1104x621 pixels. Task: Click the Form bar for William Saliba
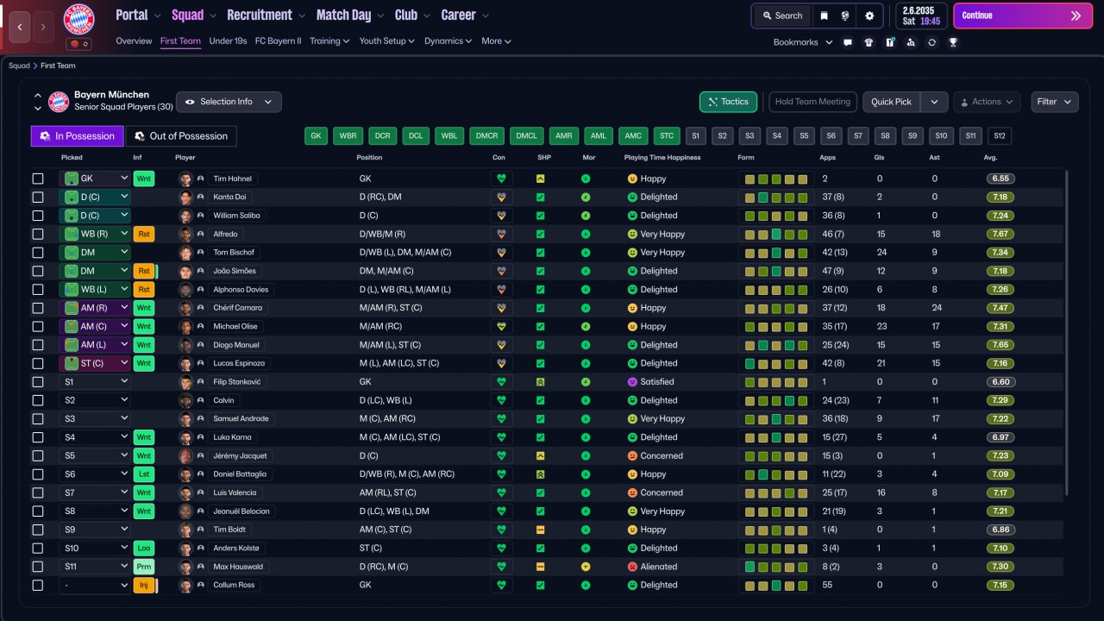(x=776, y=216)
